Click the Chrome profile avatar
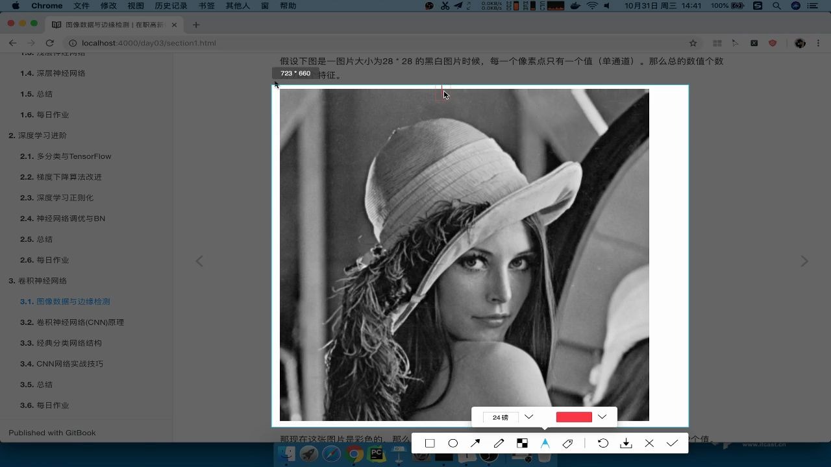Screen dimensions: 831x467 [x=800, y=43]
